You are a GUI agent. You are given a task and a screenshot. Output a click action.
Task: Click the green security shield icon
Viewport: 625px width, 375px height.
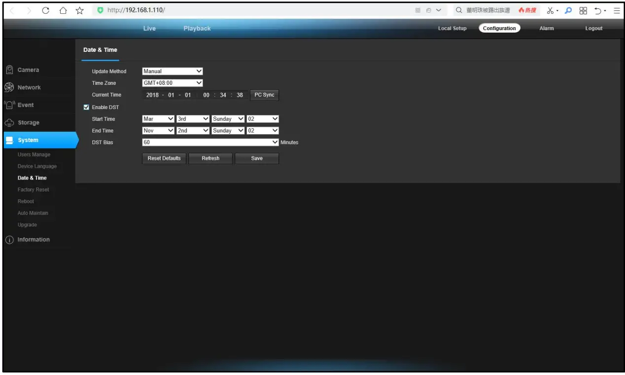(x=101, y=10)
